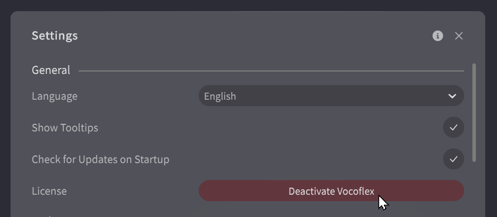Screen dimensions: 497x217
Task: Click the License row label
Action: (x=49, y=191)
